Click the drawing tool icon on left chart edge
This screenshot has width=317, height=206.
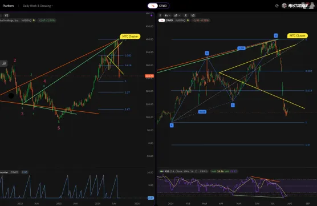point(4,63)
